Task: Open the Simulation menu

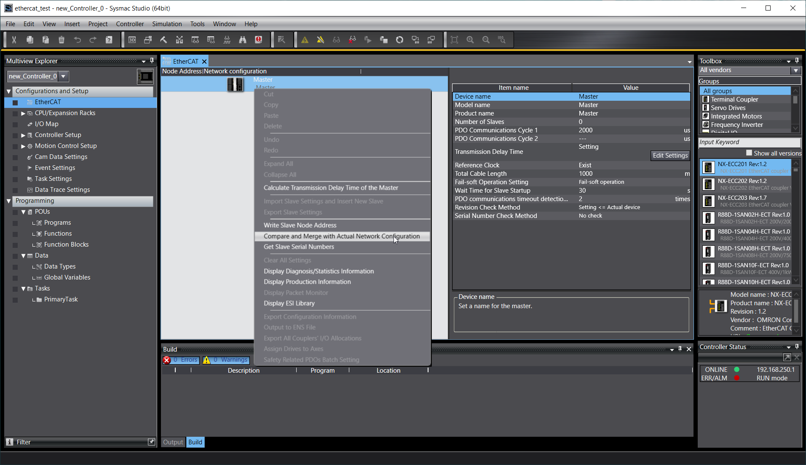Action: [167, 24]
